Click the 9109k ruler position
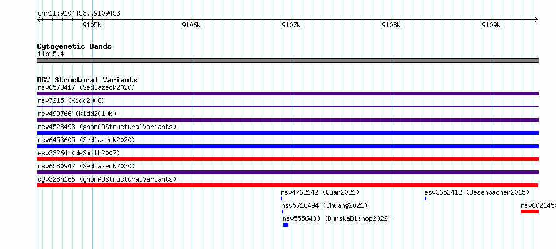Image resolution: width=556 pixels, height=249 pixels. pyautogui.click(x=491, y=25)
